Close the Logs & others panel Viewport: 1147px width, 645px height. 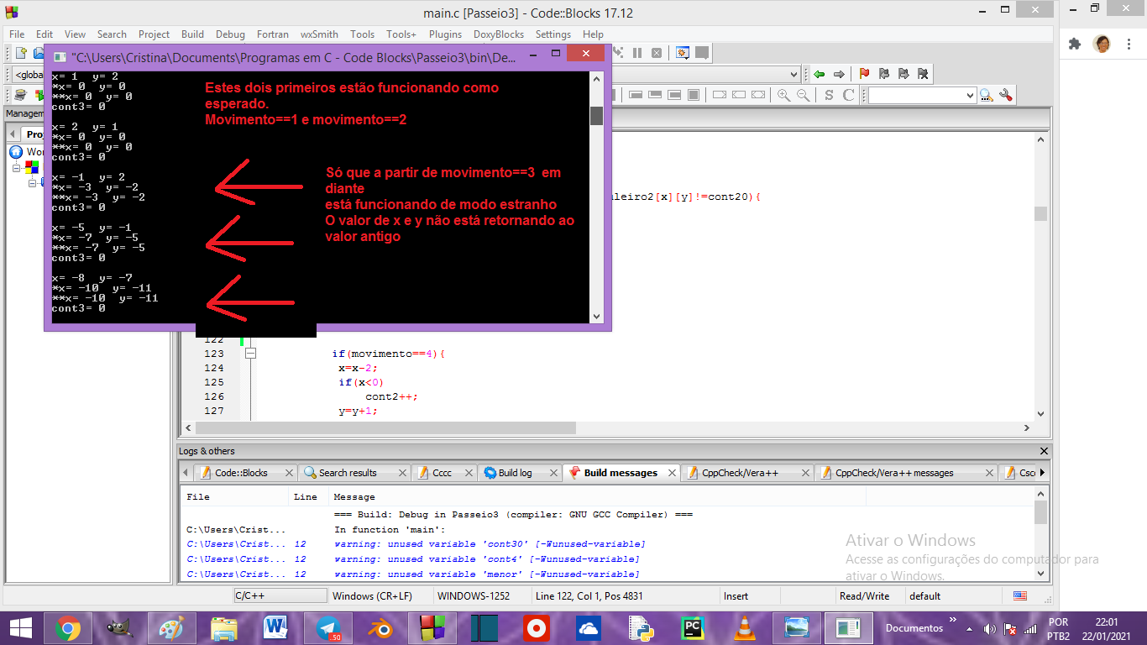1044,451
